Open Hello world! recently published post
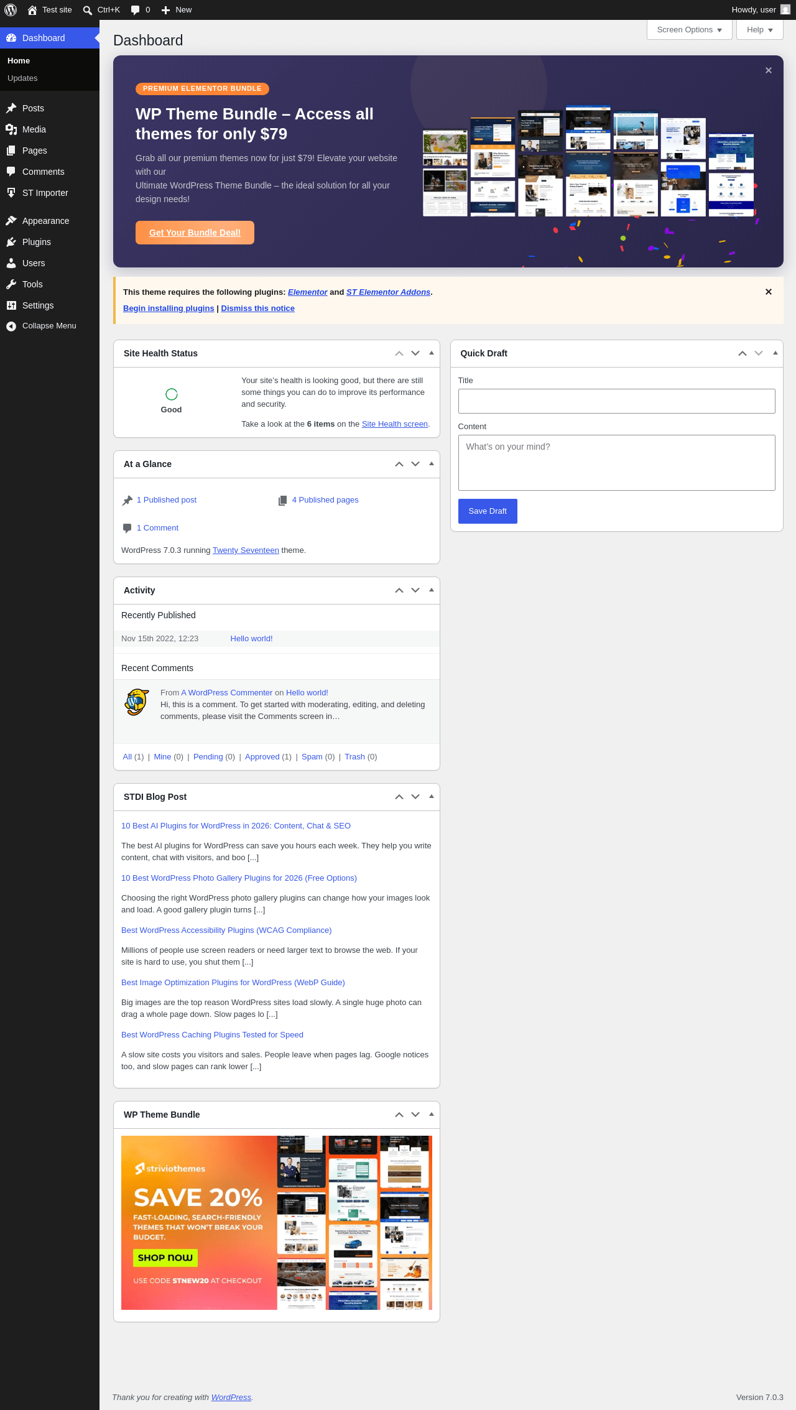Viewport: 796px width, 1410px height. (x=251, y=639)
